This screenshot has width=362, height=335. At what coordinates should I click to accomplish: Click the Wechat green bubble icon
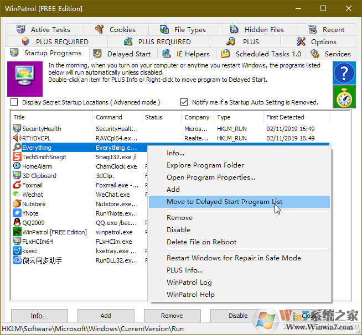(17, 195)
